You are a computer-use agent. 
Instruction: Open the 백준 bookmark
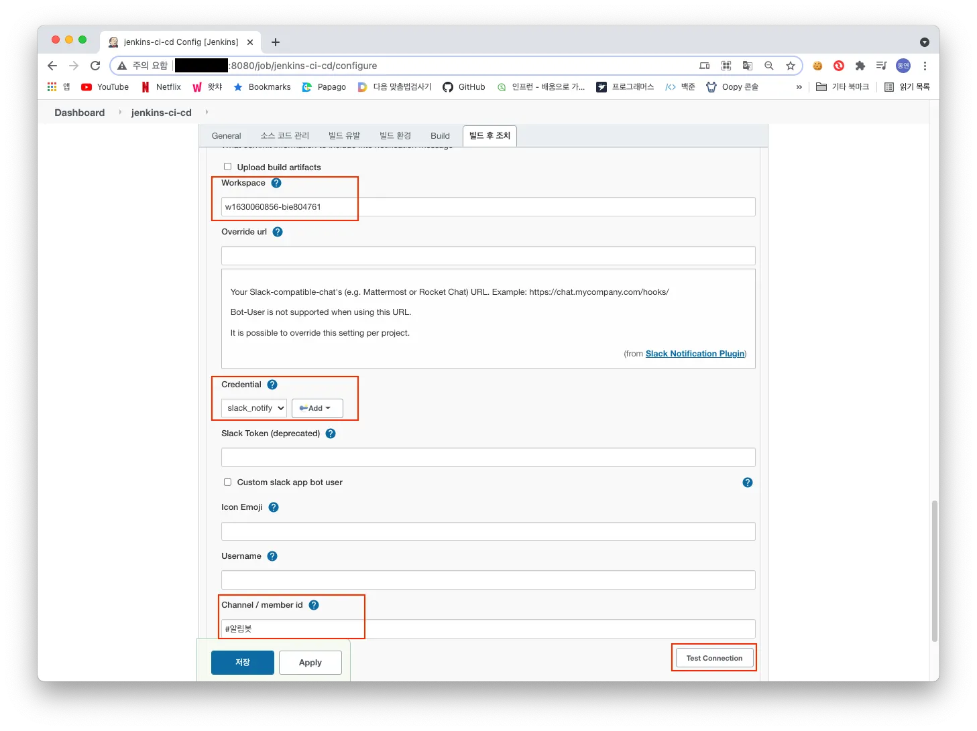tap(680, 87)
